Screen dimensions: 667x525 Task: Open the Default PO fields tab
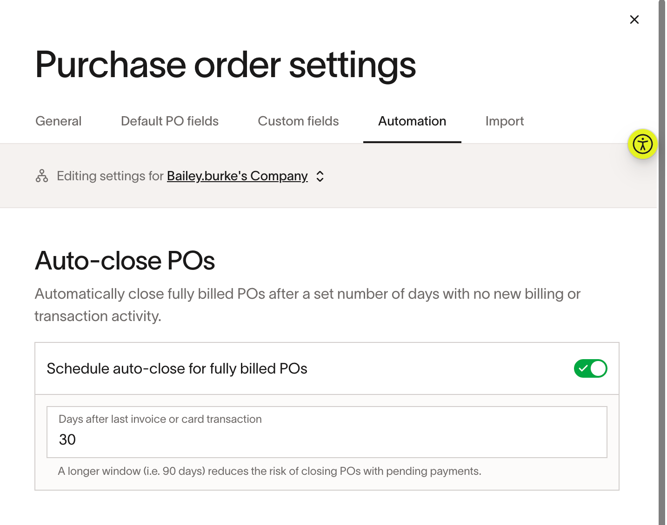point(170,121)
